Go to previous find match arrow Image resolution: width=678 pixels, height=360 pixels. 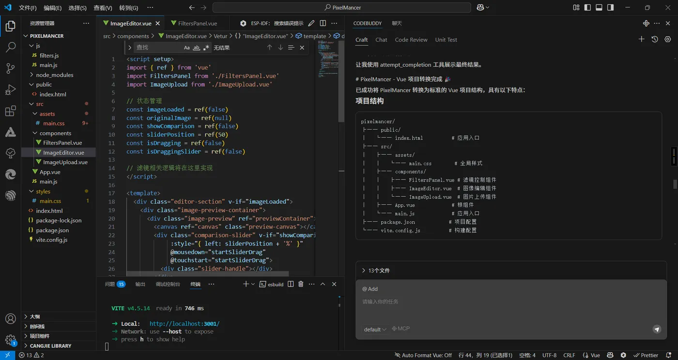click(270, 47)
